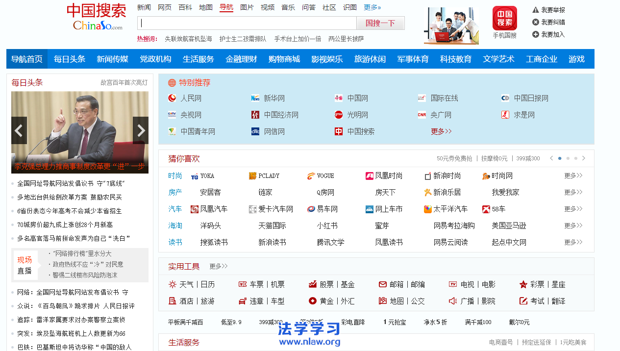Click the 考试 edit icon
The image size is (620, 351).
coord(523,301)
